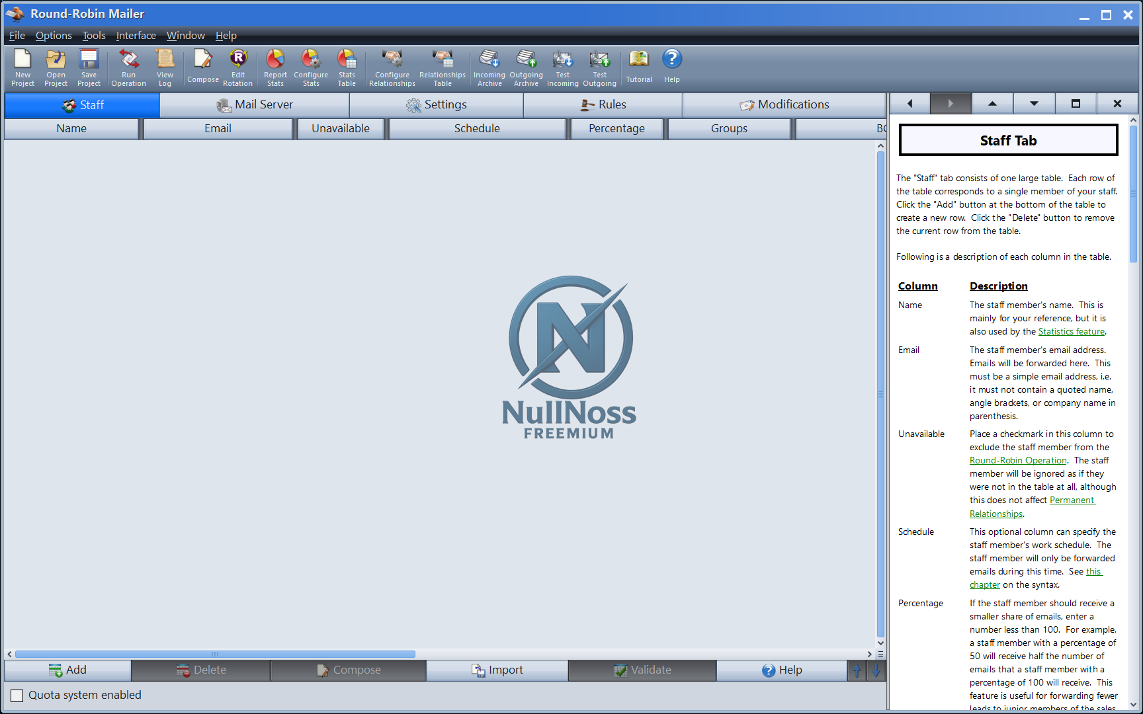
Task: Click the Test Outgoing icon
Action: point(599,67)
